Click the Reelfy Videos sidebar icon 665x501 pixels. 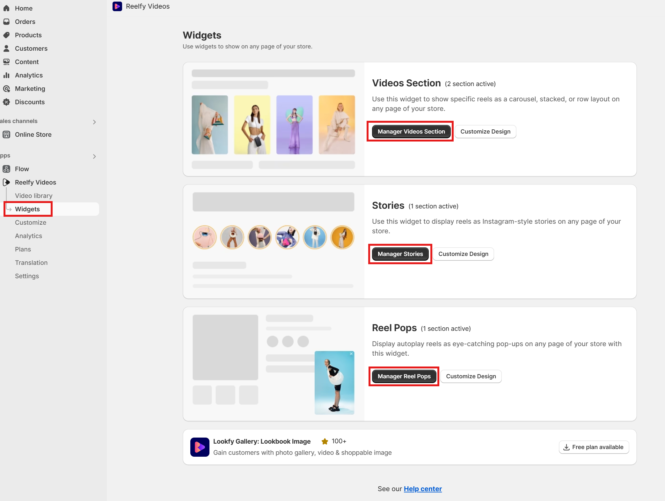click(x=6, y=182)
